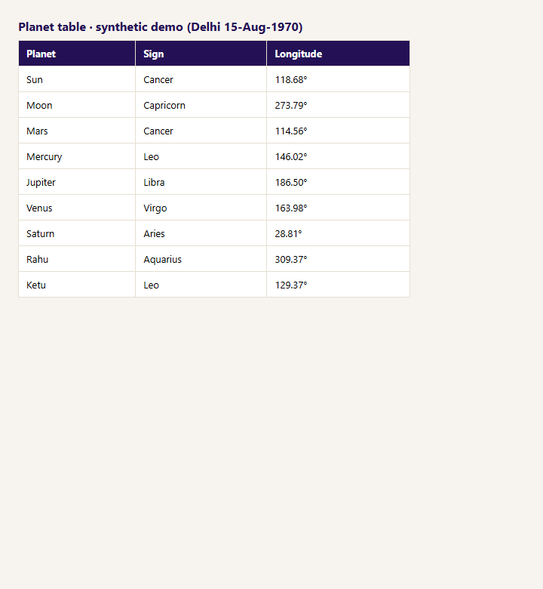Image resolution: width=543 pixels, height=589 pixels.
Task: Click the Saturn planet cell
Action: pyautogui.click(x=77, y=233)
